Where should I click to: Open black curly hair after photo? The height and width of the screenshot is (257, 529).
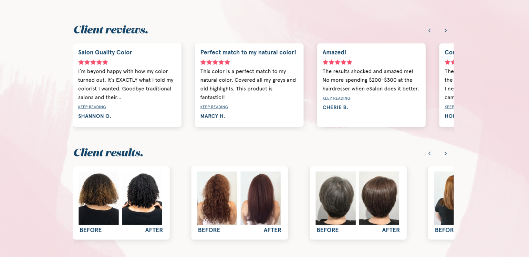click(x=142, y=198)
